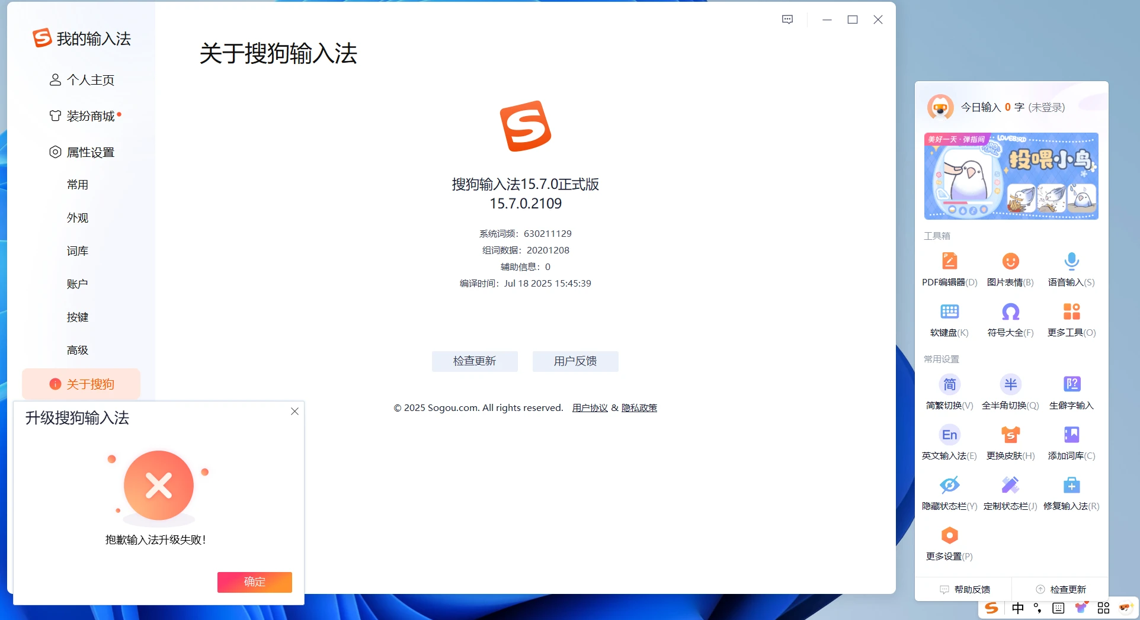Toggle 全半角切换 setting
The width and height of the screenshot is (1140, 620).
(1010, 384)
